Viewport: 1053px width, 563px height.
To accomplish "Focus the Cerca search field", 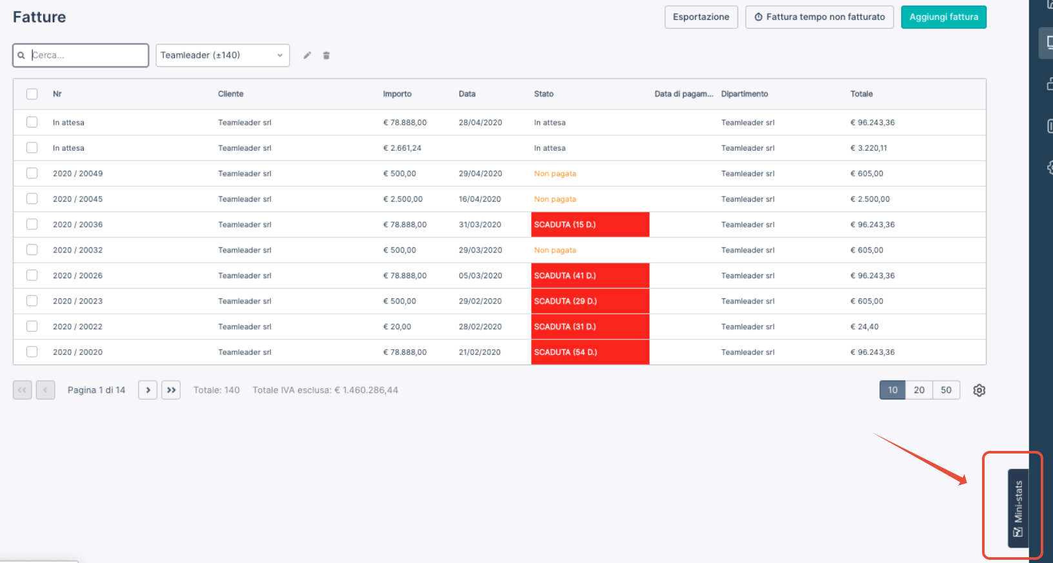I will pos(81,55).
